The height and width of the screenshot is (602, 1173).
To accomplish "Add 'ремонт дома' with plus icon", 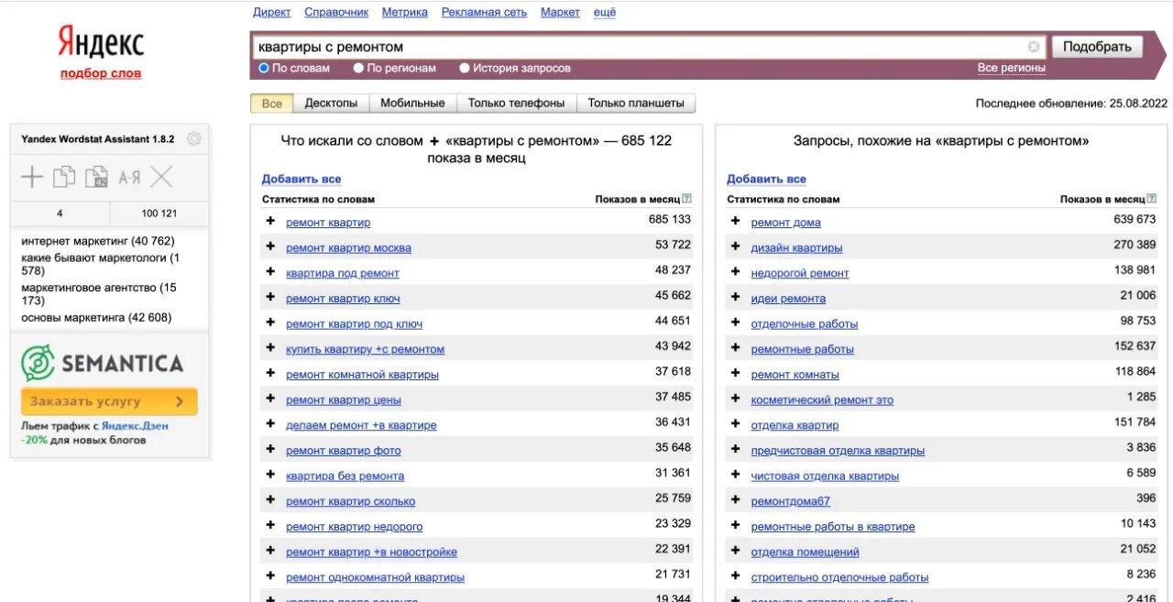I will tap(735, 222).
